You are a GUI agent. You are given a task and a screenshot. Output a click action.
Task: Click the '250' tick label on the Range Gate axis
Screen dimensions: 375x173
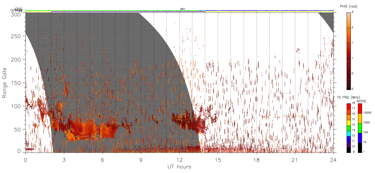[16, 36]
